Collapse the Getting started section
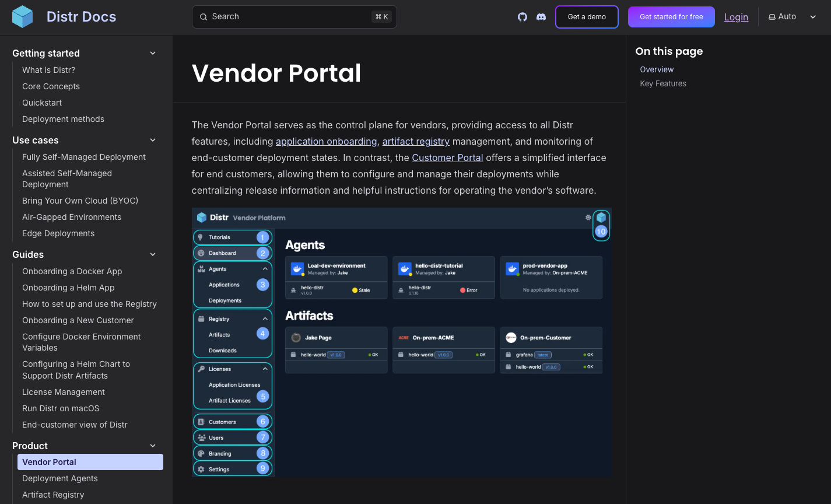831x504 pixels. (153, 53)
